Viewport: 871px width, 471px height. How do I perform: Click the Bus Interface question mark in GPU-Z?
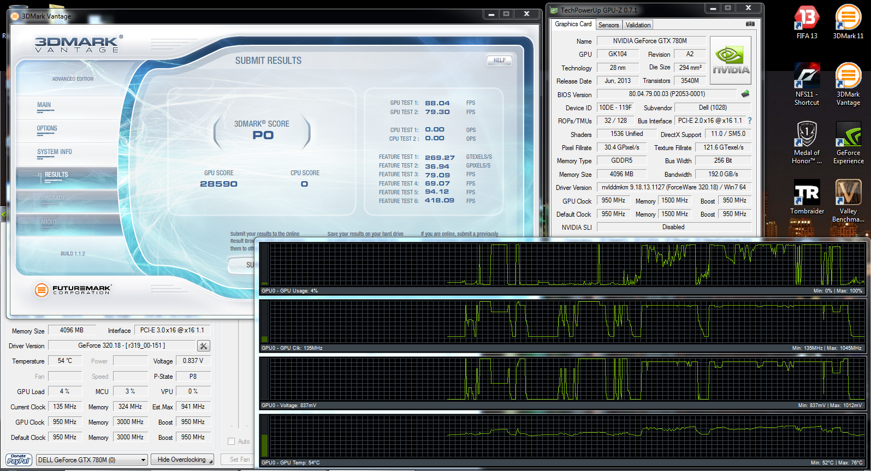click(x=749, y=121)
